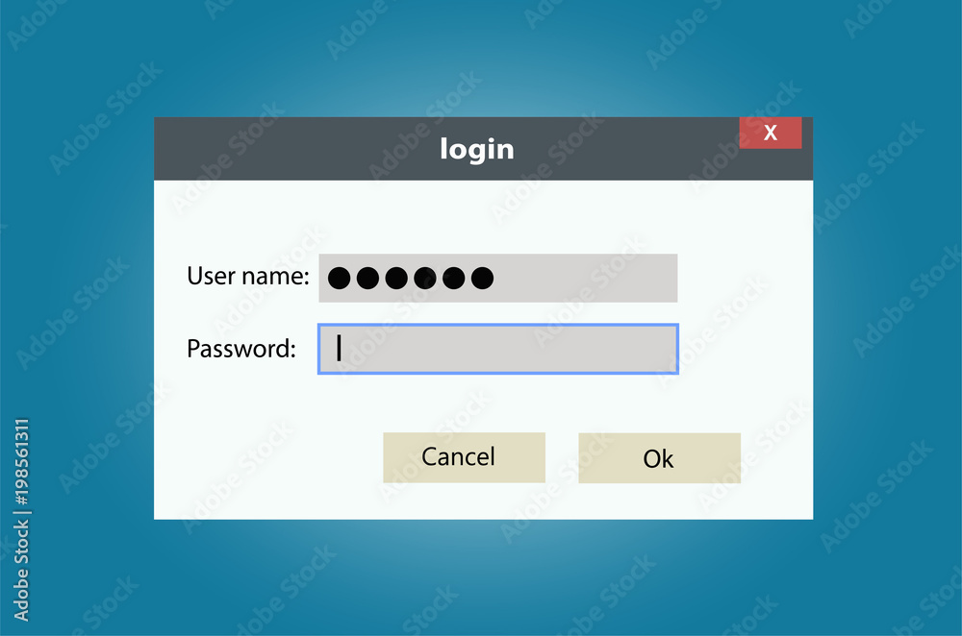
Task: Confirm the login with the Ok button
Action: (x=660, y=458)
